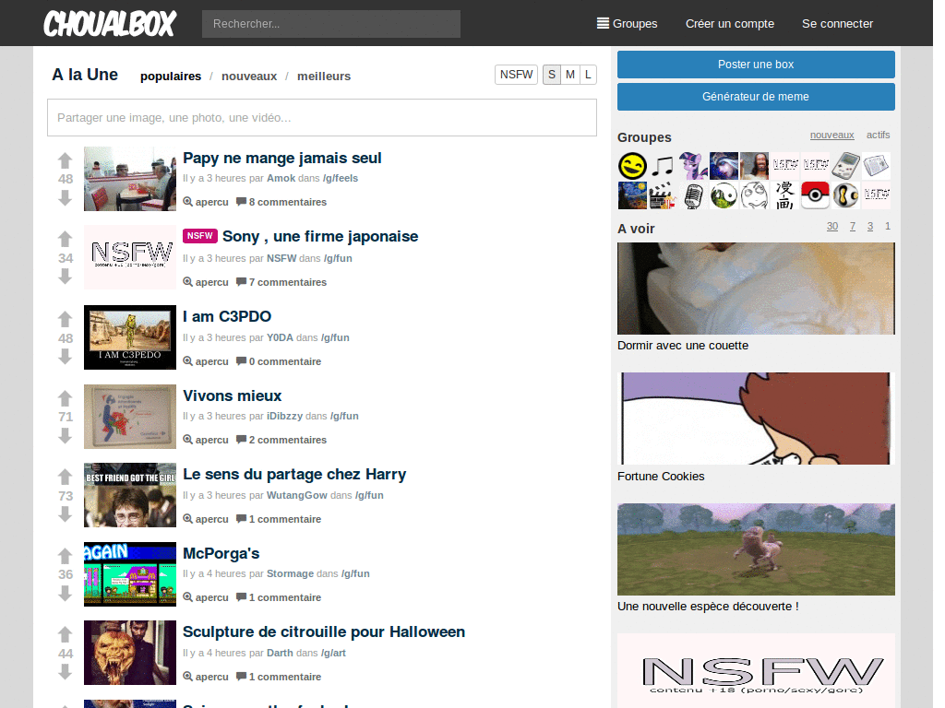Open the movie clapperboard group icon
Image resolution: width=945 pixels, height=708 pixels.
663,195
